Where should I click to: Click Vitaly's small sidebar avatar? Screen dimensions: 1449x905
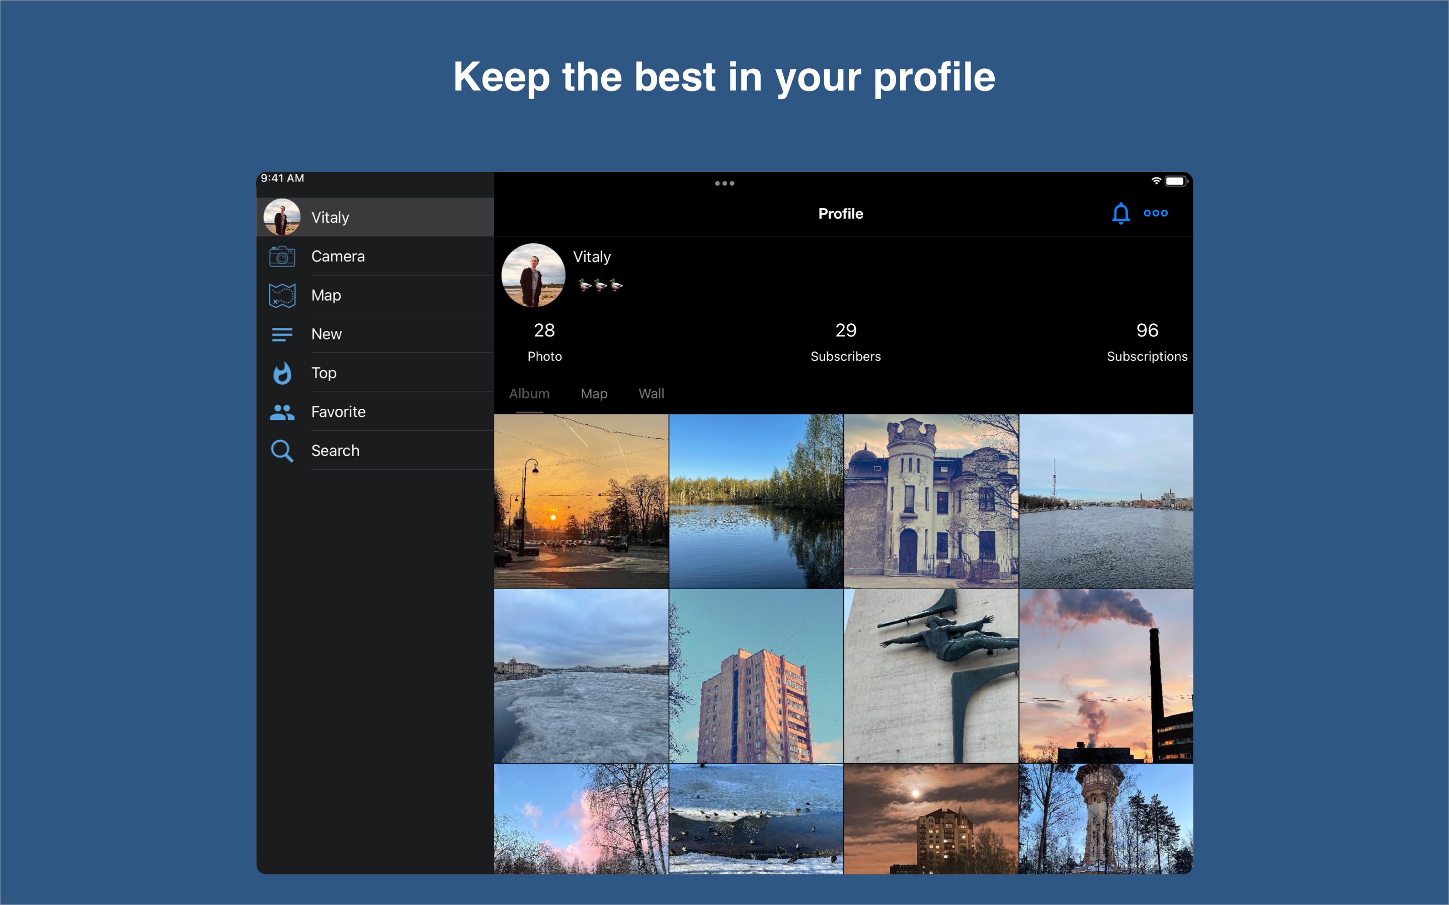[282, 217]
